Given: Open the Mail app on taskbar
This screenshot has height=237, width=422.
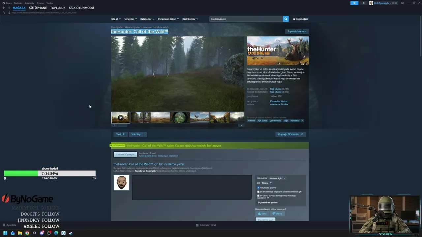Looking at the screenshot, I should click(x=13, y=233).
